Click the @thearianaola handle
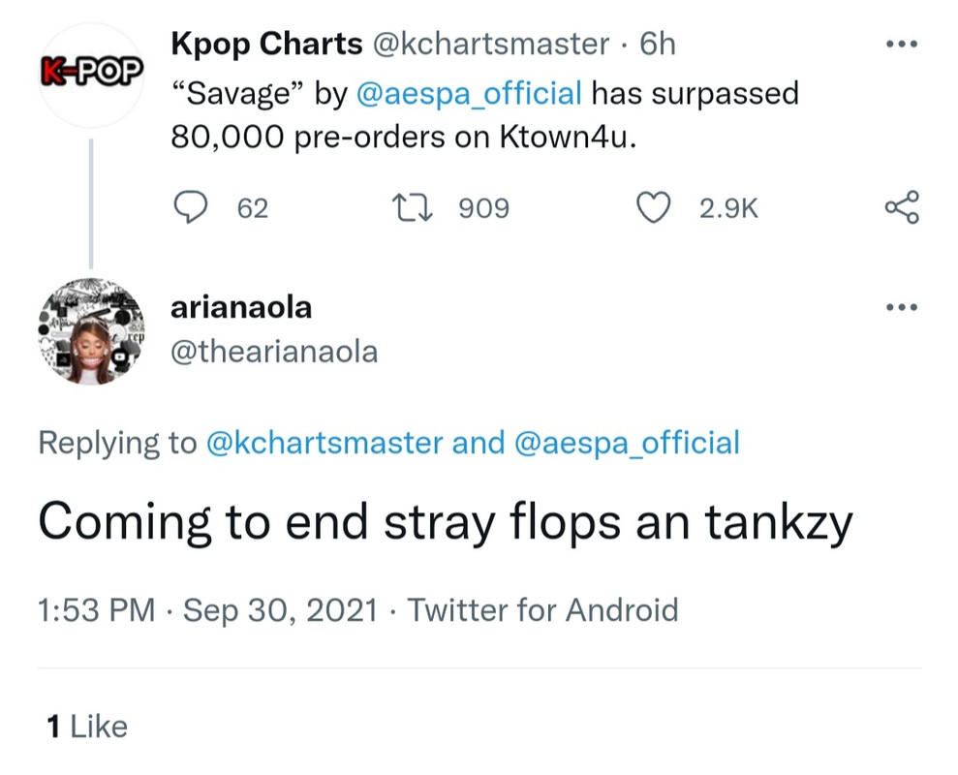 [x=274, y=352]
